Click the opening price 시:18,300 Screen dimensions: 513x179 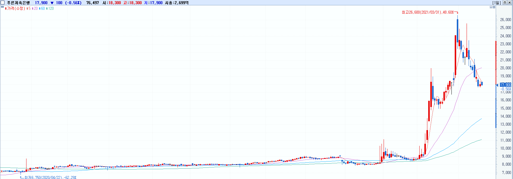tap(112, 3)
